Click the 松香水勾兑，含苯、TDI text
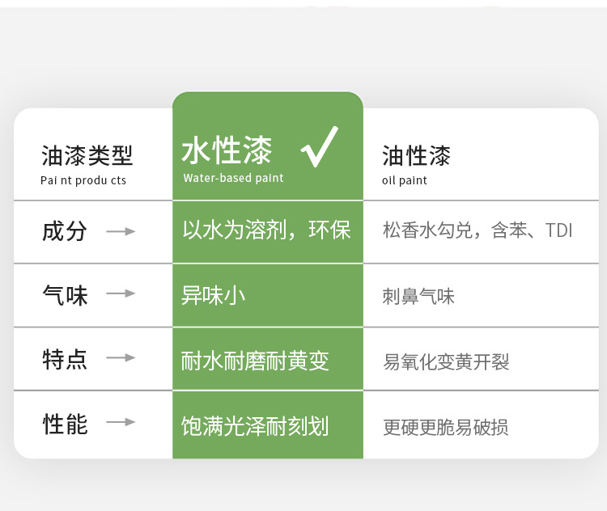Screen dimensions: 607x511 pos(478,230)
